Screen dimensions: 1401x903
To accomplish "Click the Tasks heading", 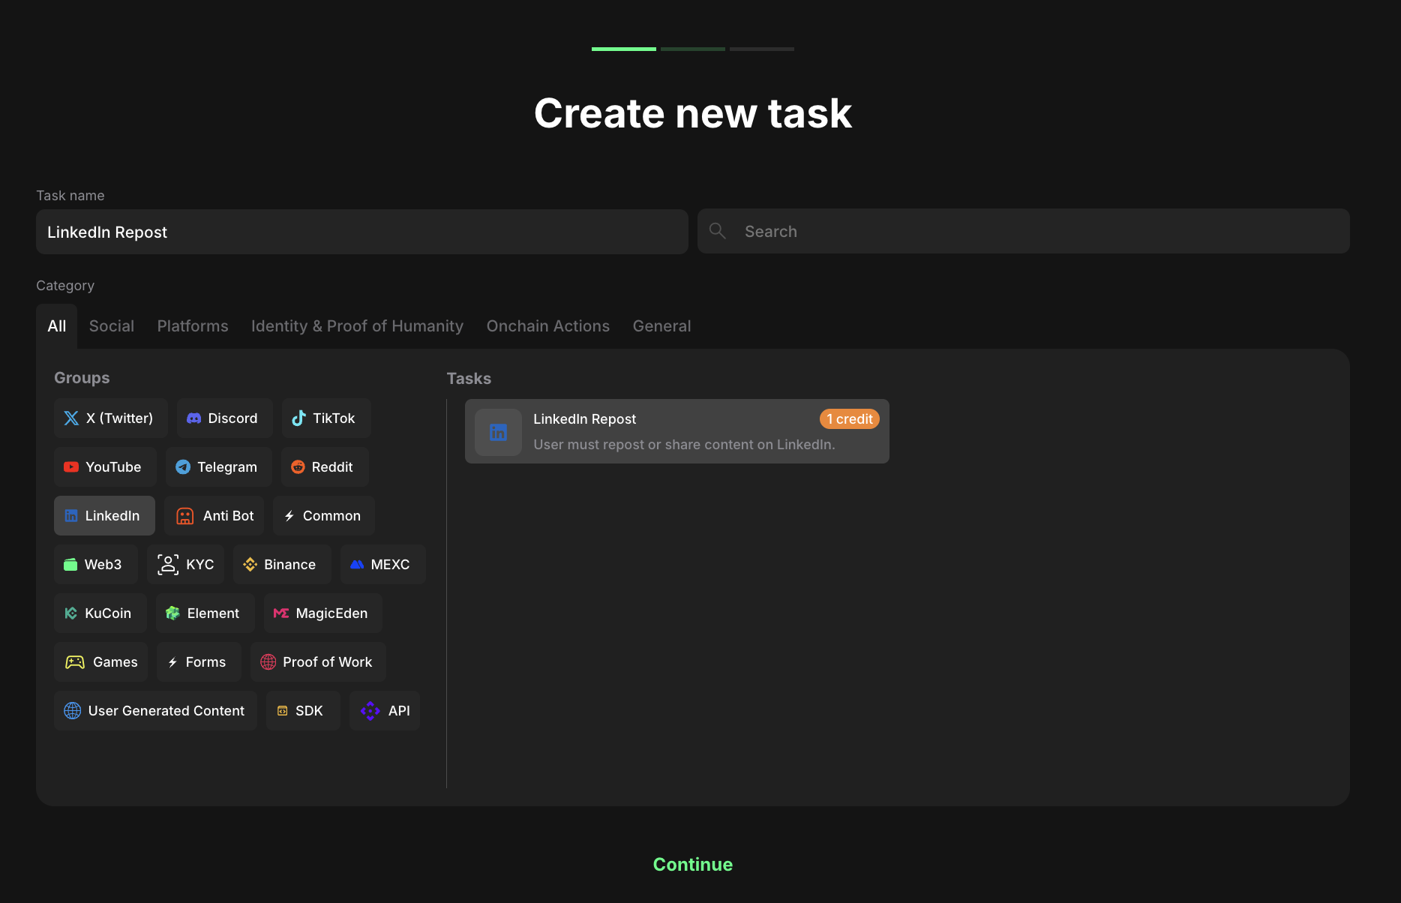I will click(469, 379).
